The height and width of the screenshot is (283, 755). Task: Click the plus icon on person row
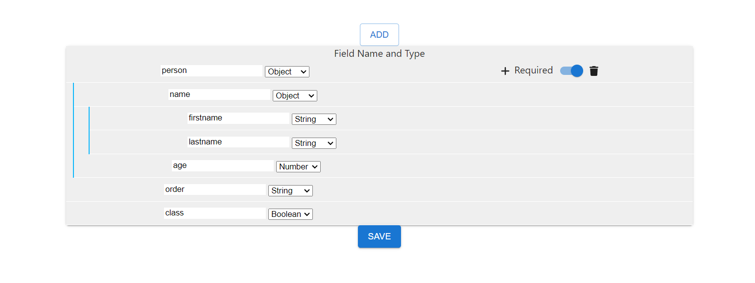point(505,71)
